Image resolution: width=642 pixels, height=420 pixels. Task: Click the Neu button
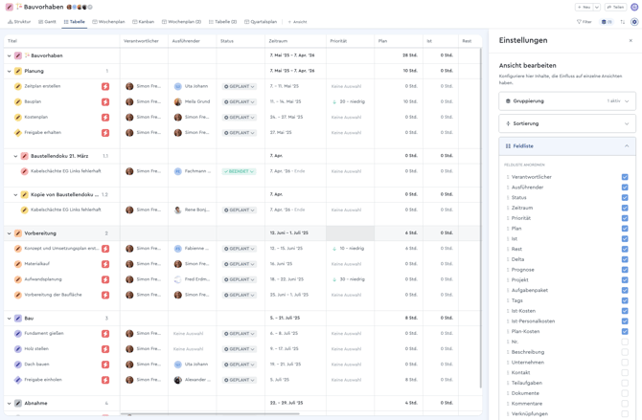coord(585,7)
